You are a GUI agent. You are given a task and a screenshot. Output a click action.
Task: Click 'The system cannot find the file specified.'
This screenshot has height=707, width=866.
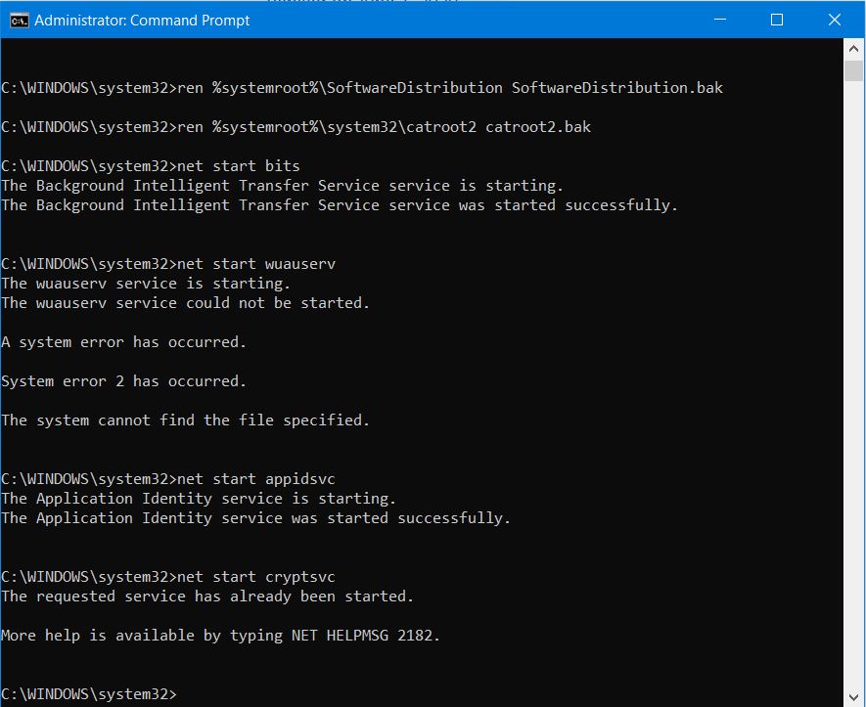coord(185,420)
